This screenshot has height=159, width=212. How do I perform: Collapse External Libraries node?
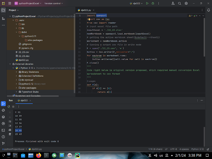click(x=10, y=64)
